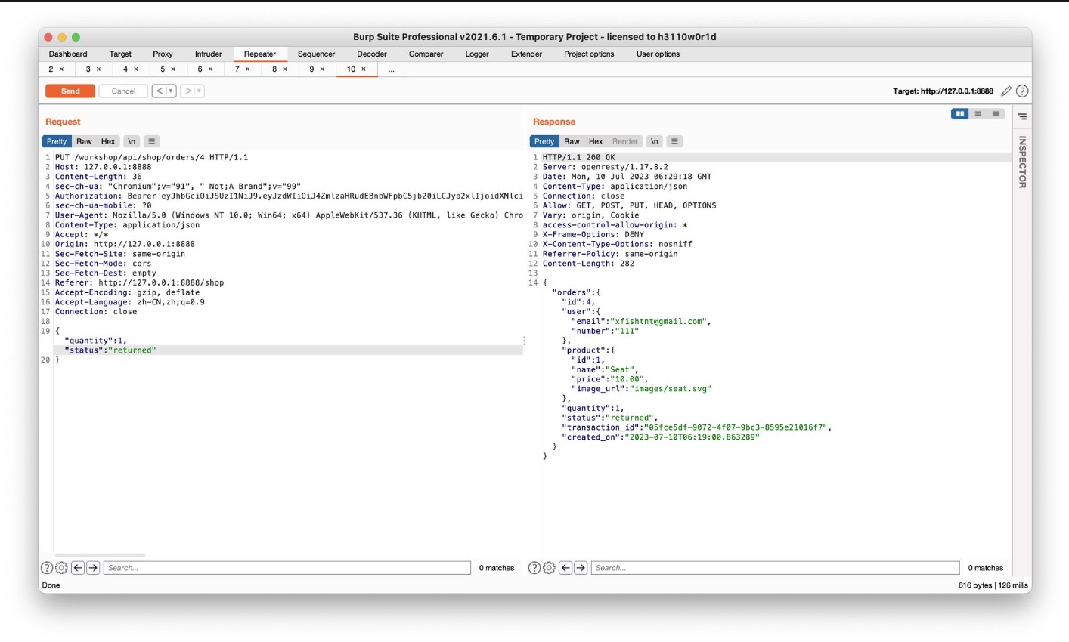The image size is (1069, 642).
Task: Select request Raw view
Action: pos(84,141)
